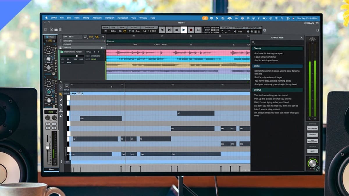349x196 pixels.
Task: Select the paint brush tool in piano roll
Action: coord(61,105)
